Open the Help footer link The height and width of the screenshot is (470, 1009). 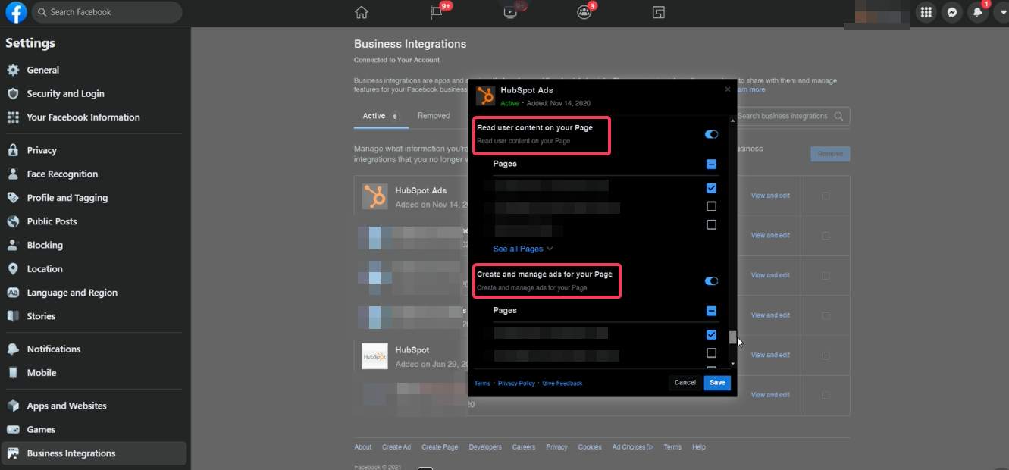click(699, 447)
